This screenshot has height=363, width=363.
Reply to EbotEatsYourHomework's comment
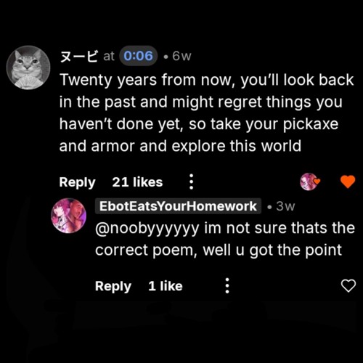(113, 286)
